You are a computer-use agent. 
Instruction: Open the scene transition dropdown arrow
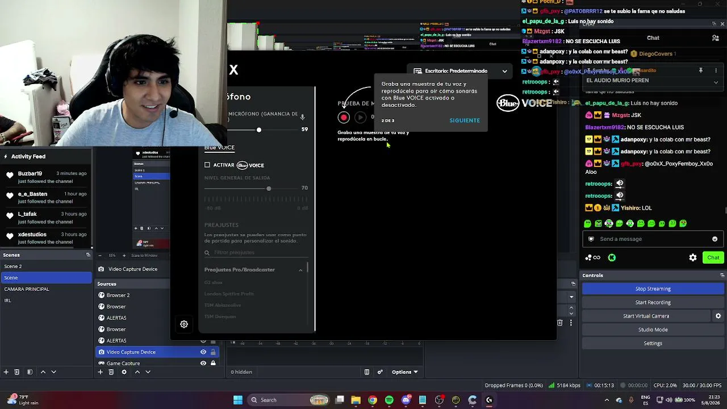pos(571,297)
